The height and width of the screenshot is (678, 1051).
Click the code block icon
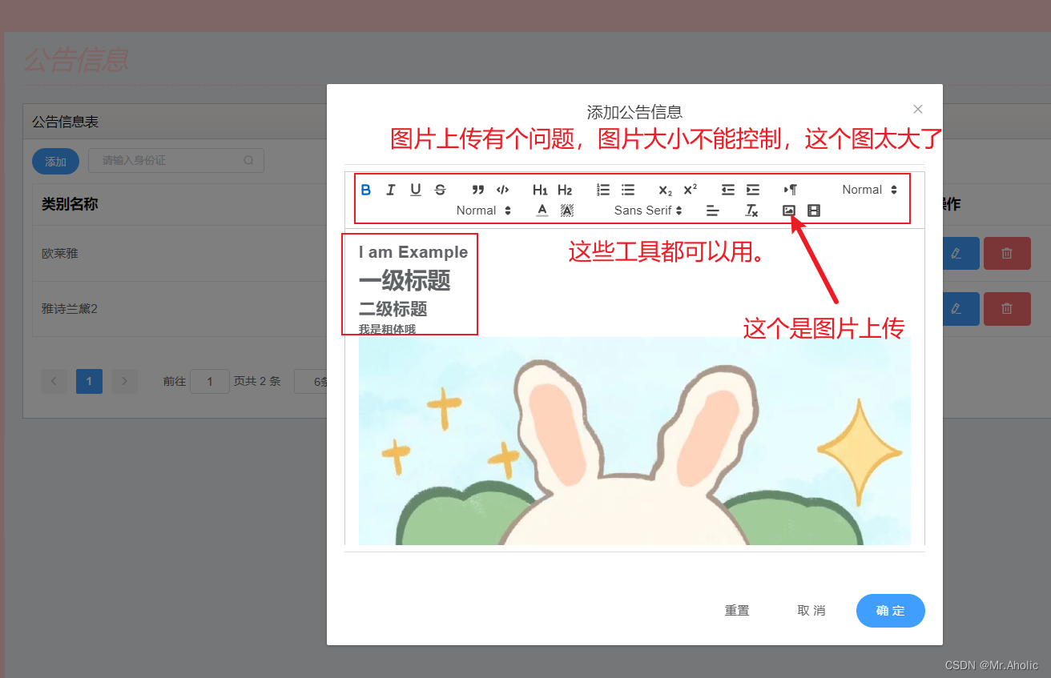point(502,190)
